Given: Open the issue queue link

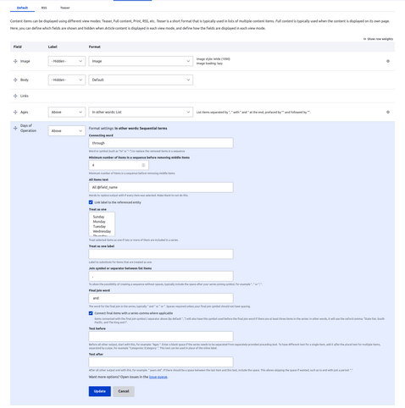Looking at the screenshot, I should pyautogui.click(x=158, y=377).
